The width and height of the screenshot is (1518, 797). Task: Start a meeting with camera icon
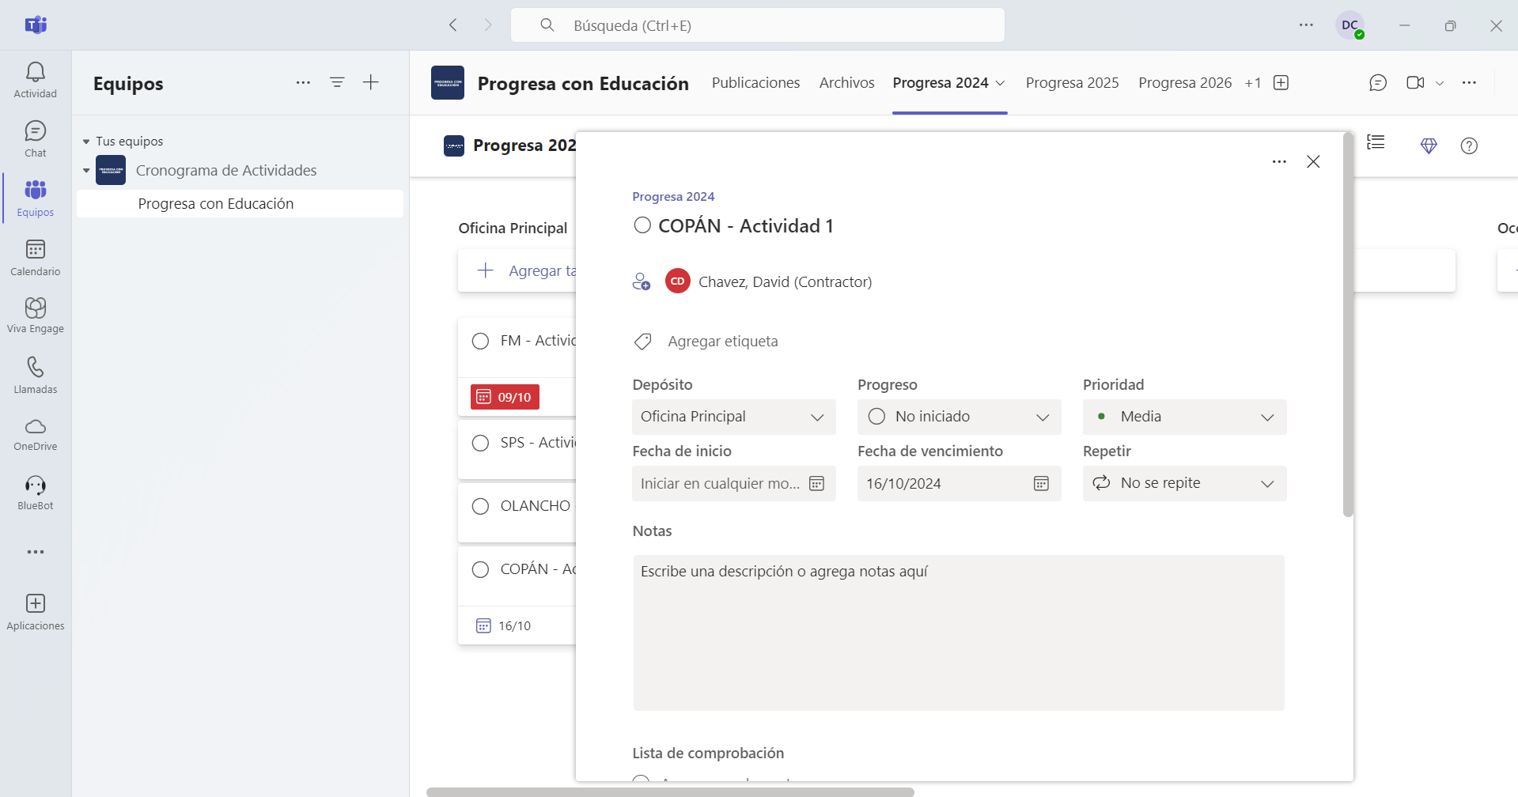click(x=1415, y=83)
